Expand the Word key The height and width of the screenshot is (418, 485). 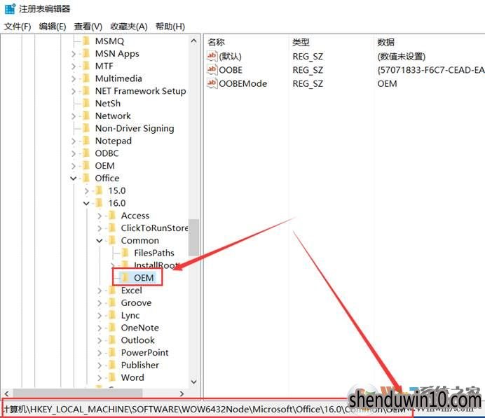click(100, 377)
